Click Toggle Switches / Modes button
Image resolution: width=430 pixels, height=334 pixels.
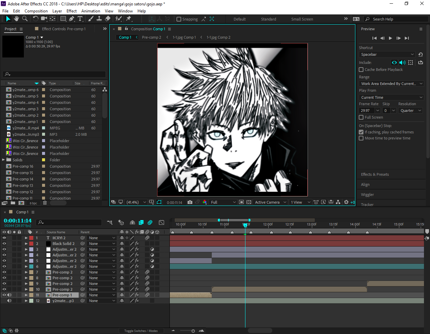tap(141, 331)
